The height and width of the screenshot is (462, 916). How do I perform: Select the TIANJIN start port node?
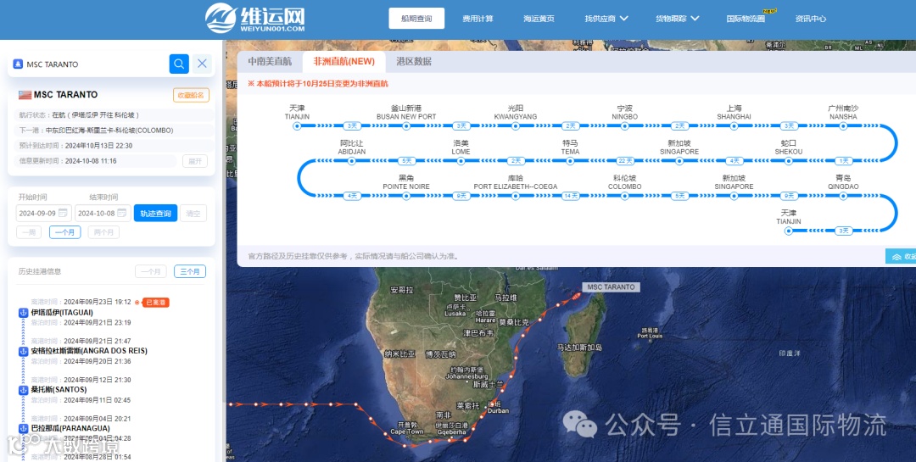[297, 126]
